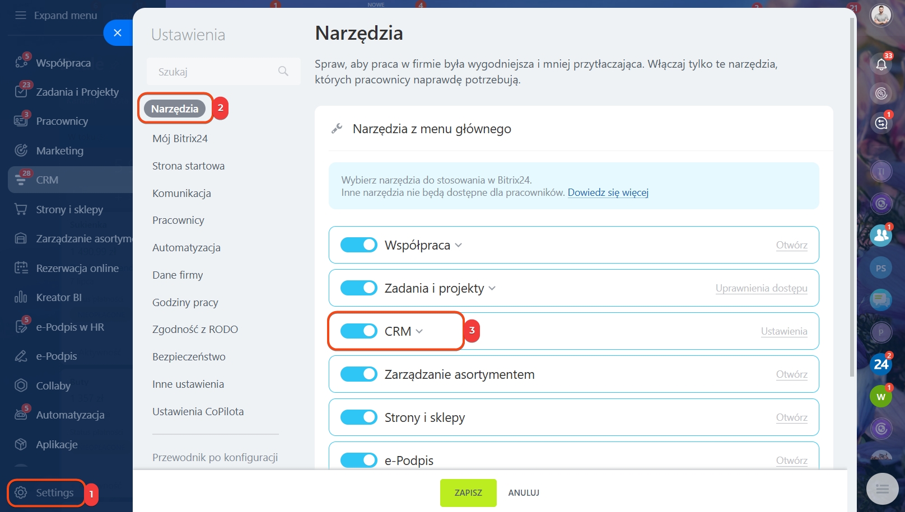
Task: Click Dowiedz się więcej link
Action: pyautogui.click(x=608, y=192)
